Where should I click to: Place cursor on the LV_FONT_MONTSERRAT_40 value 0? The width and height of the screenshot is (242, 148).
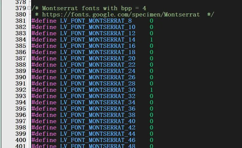[x=151, y=121]
